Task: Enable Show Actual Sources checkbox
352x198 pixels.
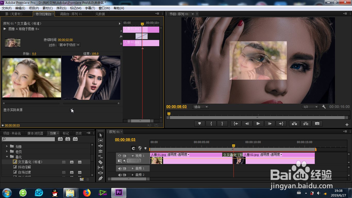Action: click(x=71, y=110)
